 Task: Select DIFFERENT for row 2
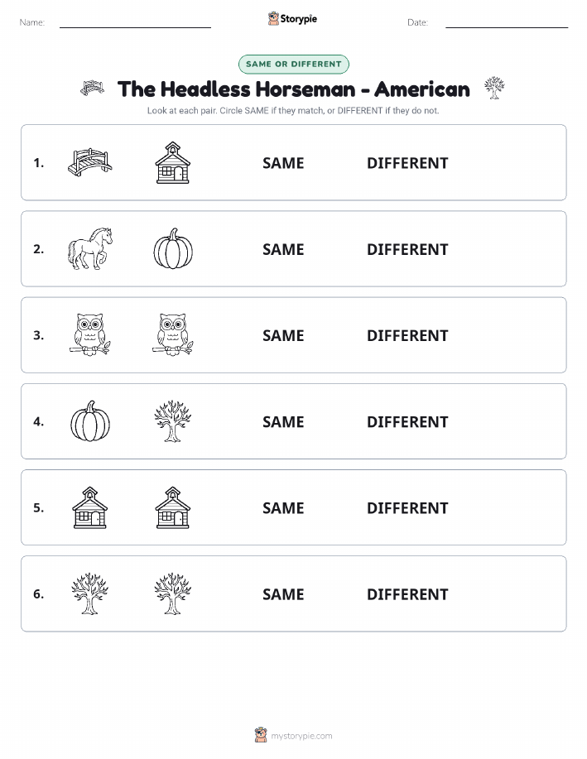click(x=407, y=249)
